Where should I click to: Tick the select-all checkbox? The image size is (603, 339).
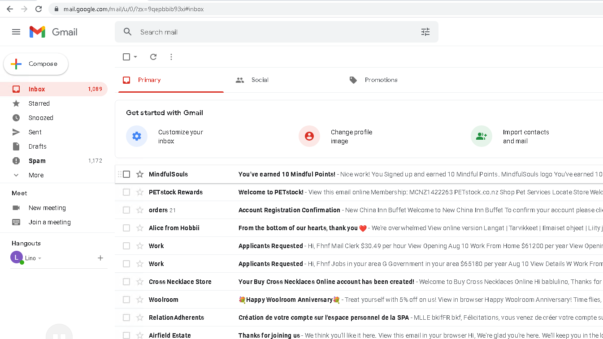[x=126, y=57]
